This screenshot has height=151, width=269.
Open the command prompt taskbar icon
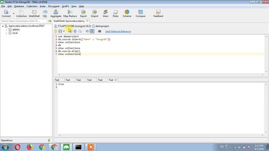tap(79, 147)
